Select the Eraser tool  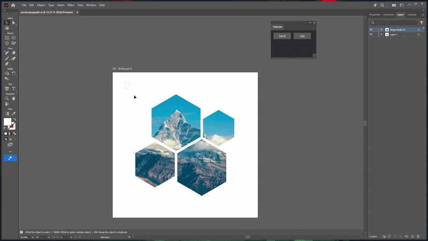pos(14,53)
